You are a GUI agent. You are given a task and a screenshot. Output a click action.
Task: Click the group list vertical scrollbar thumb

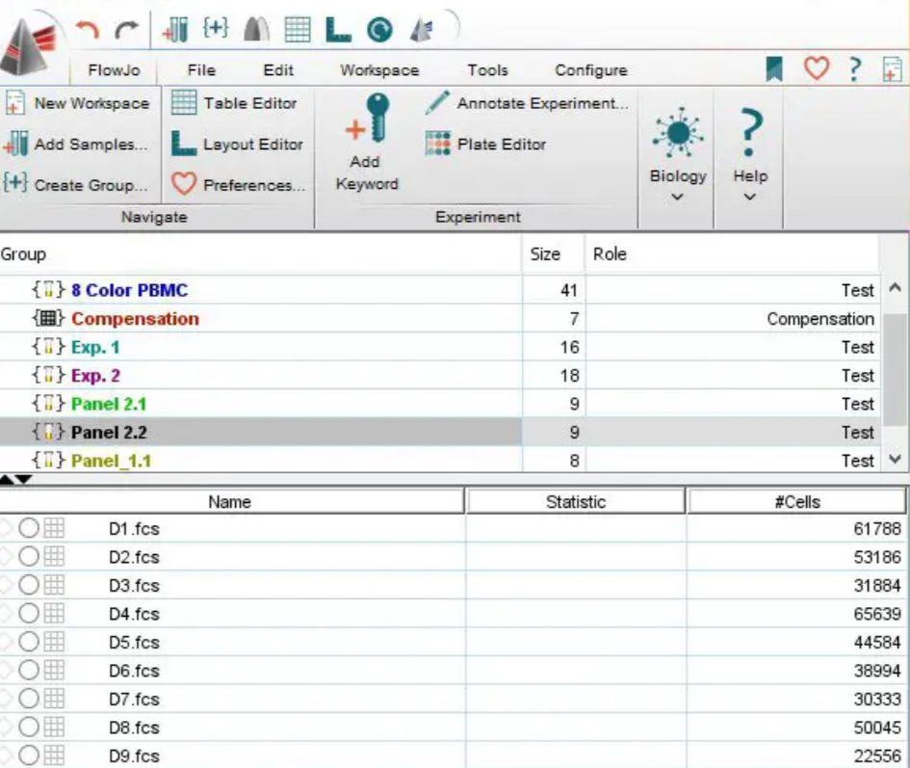[895, 370]
